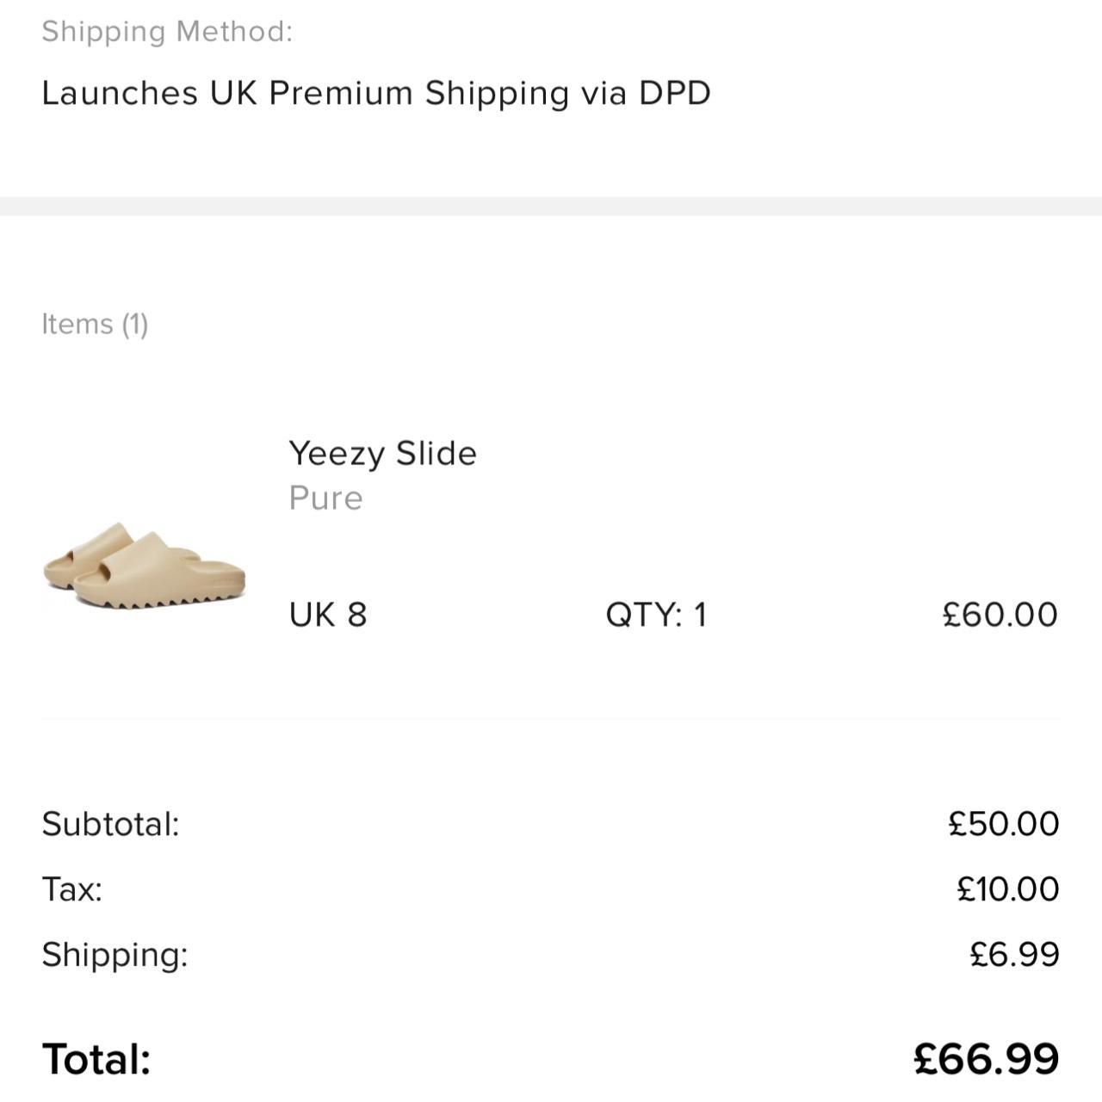Click the gray section divider bar
Viewport: 1102px width, 1102px height.
[x=551, y=207]
